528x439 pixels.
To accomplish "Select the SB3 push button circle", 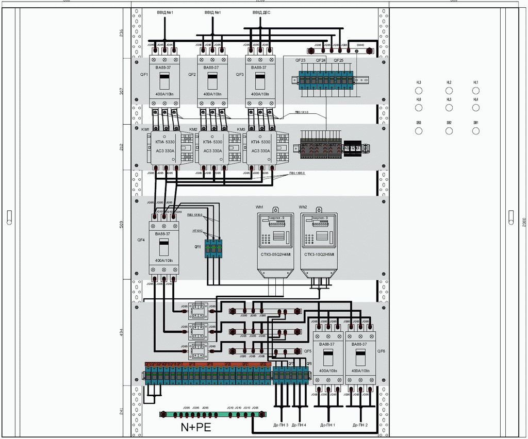I will pyautogui.click(x=419, y=131).
